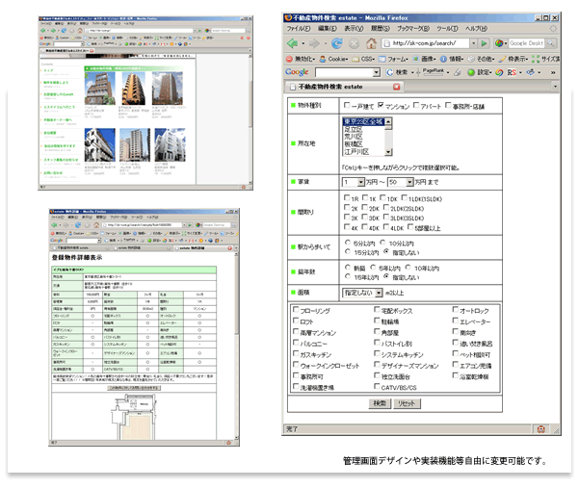
Task: Open the Google toolbar search box dropdown
Action: tap(377, 72)
